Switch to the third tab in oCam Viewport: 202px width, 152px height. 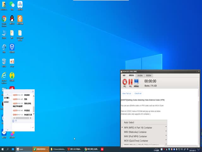[140, 76]
